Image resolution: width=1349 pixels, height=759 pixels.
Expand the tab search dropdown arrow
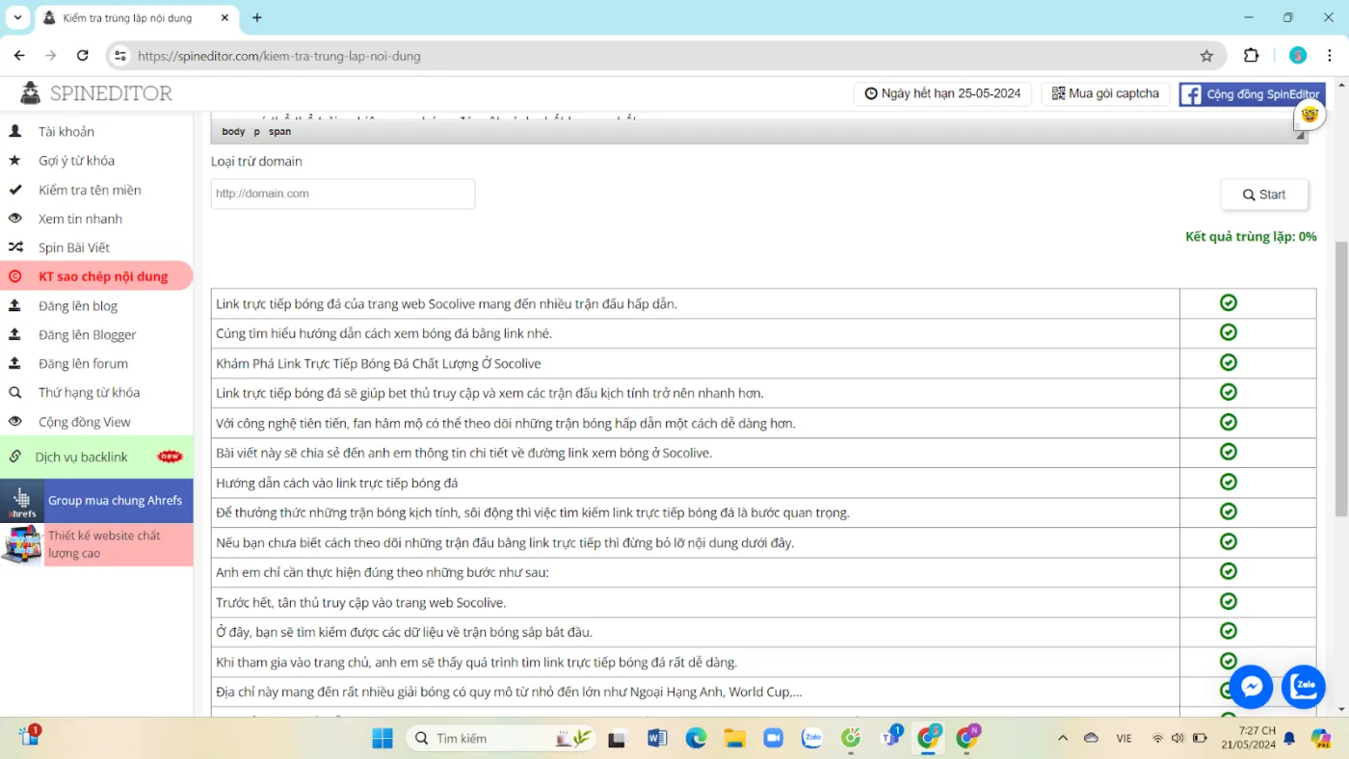tap(17, 17)
